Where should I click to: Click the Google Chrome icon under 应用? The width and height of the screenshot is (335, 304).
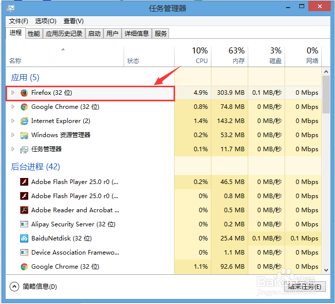[24, 107]
